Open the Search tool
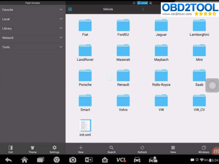 click(x=112, y=149)
